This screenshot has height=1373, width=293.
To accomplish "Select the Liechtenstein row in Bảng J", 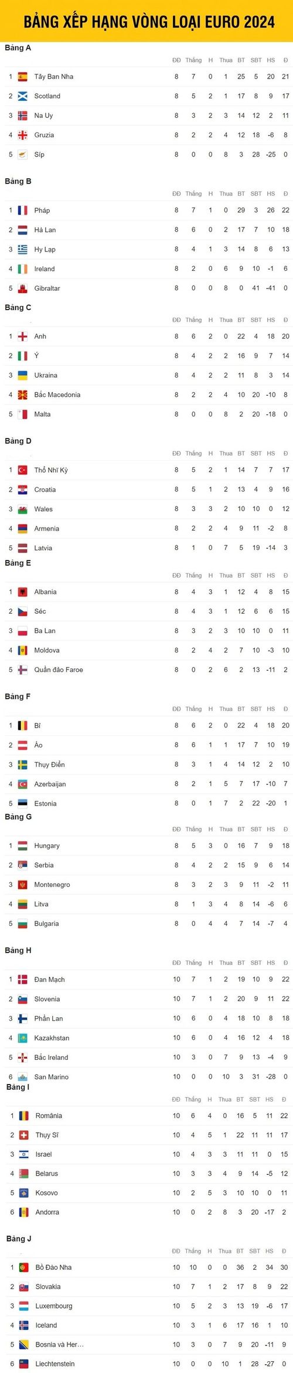I will point(146,1364).
